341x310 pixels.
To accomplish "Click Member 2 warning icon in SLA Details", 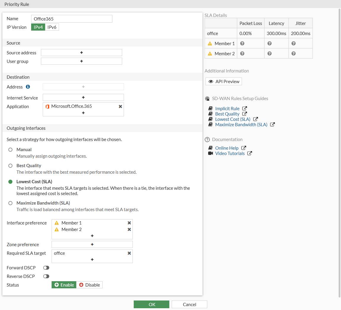I will tap(210, 53).
